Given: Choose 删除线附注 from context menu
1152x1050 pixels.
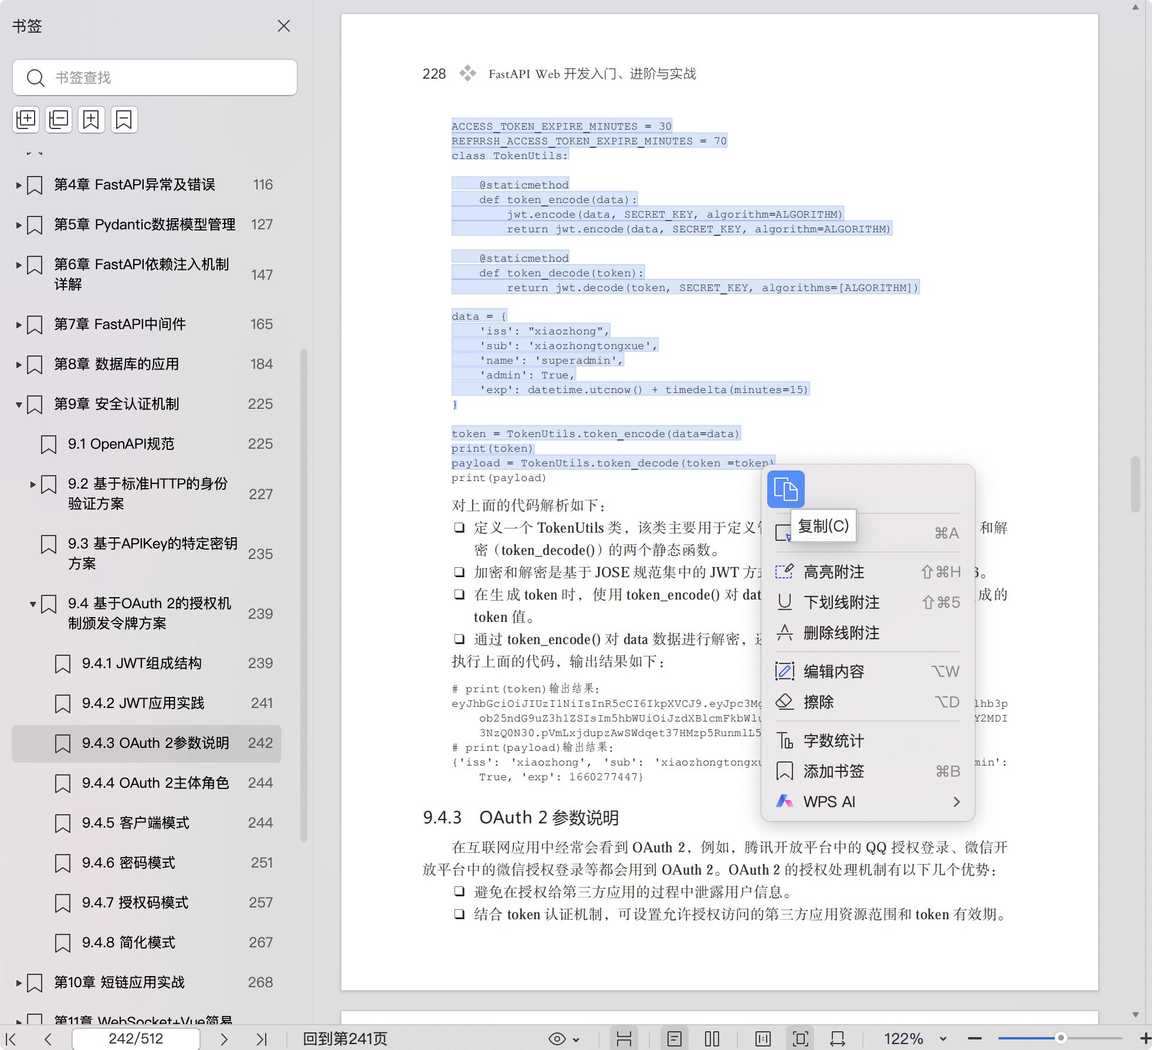Looking at the screenshot, I should 868,633.
